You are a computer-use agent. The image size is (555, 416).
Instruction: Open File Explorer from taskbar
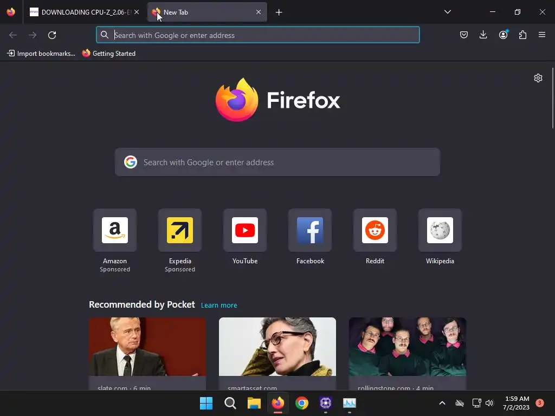point(254,403)
